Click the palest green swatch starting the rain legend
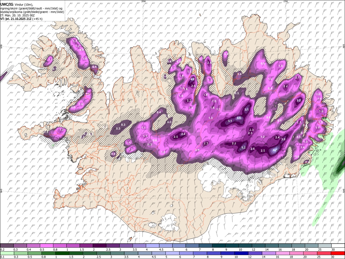The width and height of the screenshot is (345, 259). 7,253
